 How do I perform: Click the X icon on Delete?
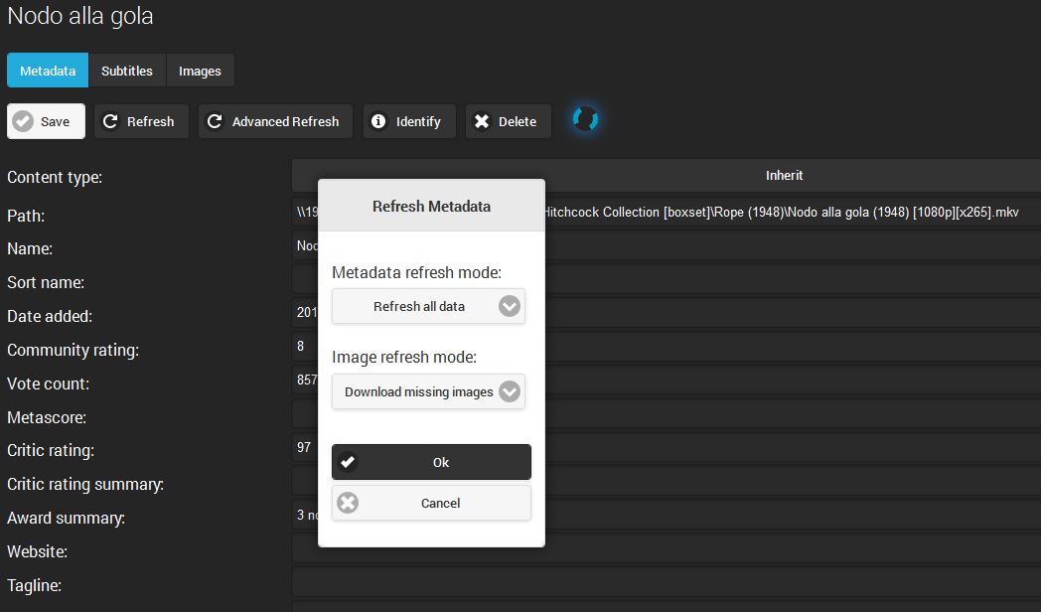[482, 121]
